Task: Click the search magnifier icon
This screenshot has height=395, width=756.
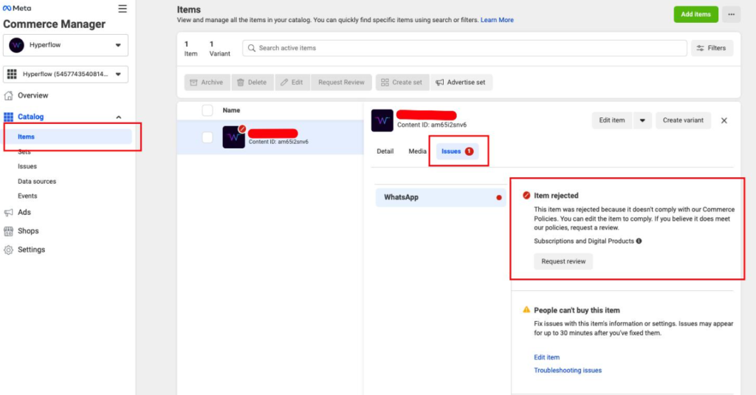Action: 252,48
